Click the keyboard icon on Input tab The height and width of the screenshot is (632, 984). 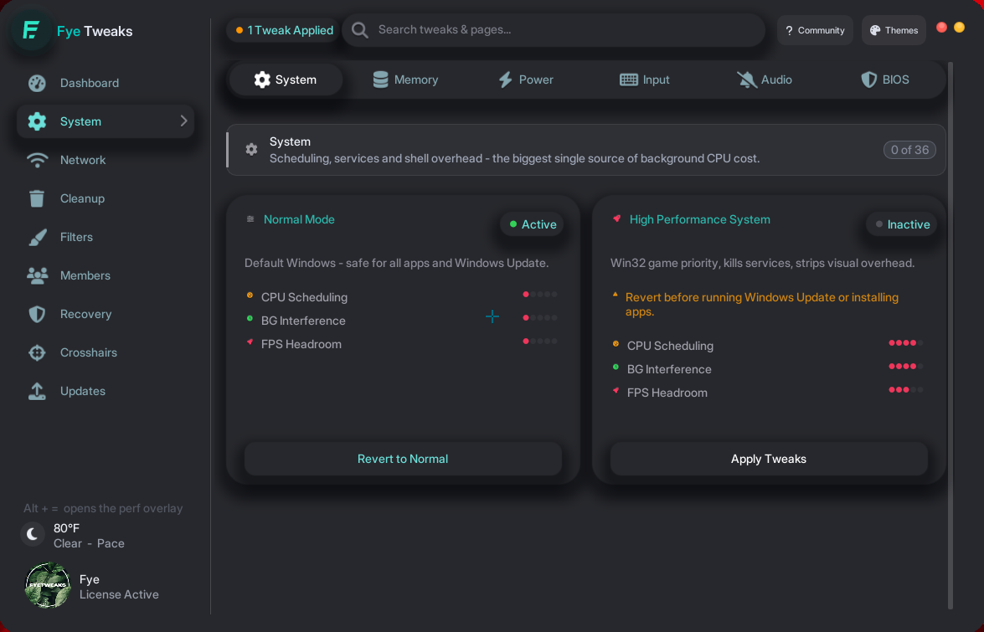tap(629, 80)
